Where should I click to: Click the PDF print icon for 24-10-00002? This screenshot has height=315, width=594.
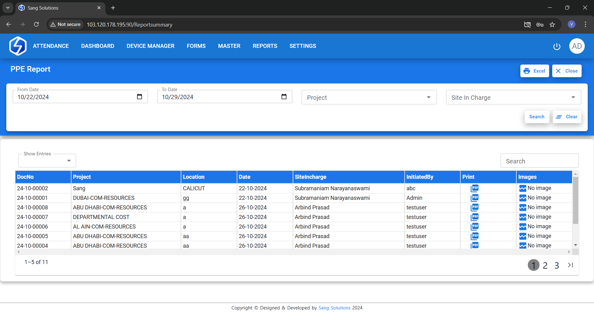(x=475, y=188)
